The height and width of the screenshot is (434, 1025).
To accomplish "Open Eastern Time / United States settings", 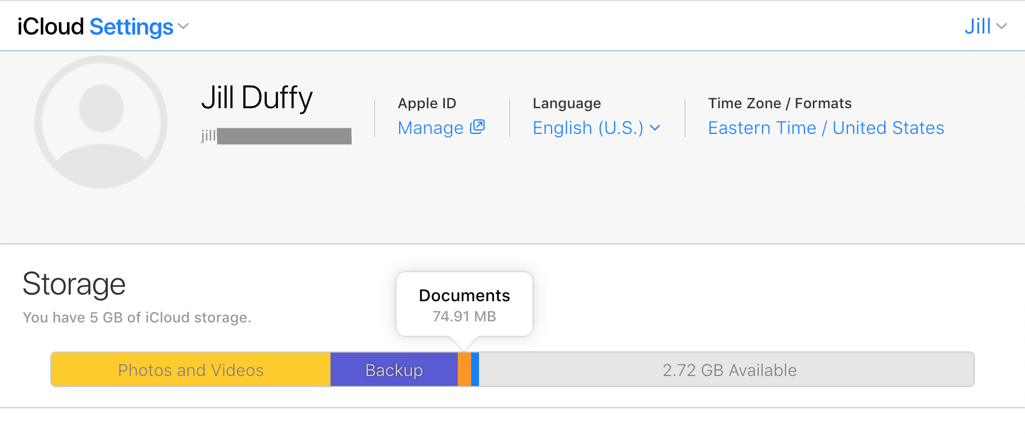I will [x=826, y=128].
